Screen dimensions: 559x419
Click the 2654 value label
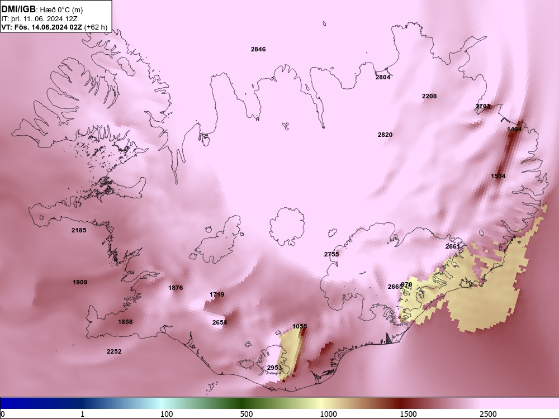tap(220, 322)
